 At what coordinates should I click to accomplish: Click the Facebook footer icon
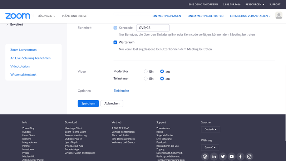(240, 156)
